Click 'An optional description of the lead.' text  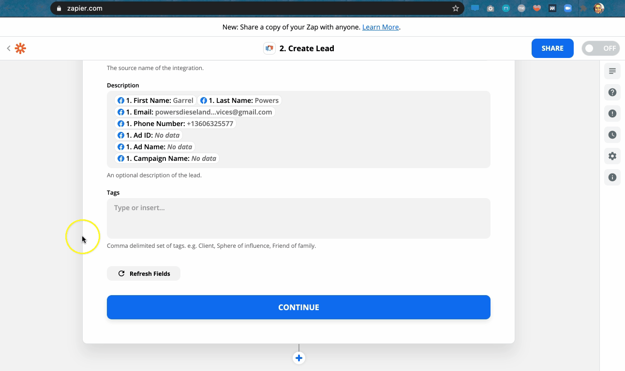coord(154,175)
